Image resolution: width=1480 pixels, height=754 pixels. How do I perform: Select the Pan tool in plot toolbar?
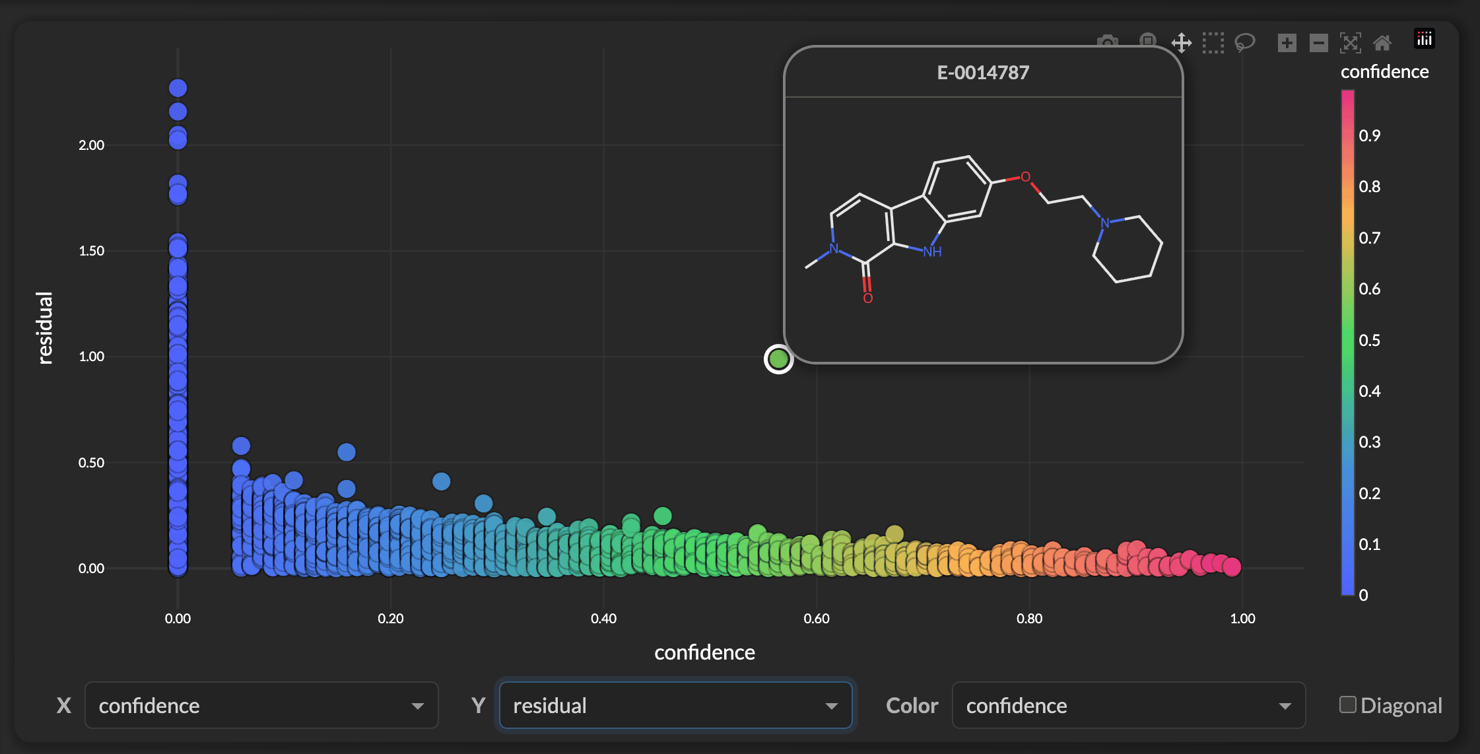(1181, 44)
